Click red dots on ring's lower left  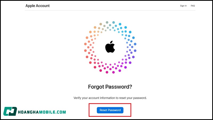pos(92,61)
